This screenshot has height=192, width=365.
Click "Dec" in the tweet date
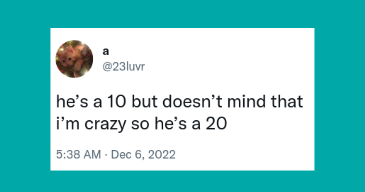(121, 155)
